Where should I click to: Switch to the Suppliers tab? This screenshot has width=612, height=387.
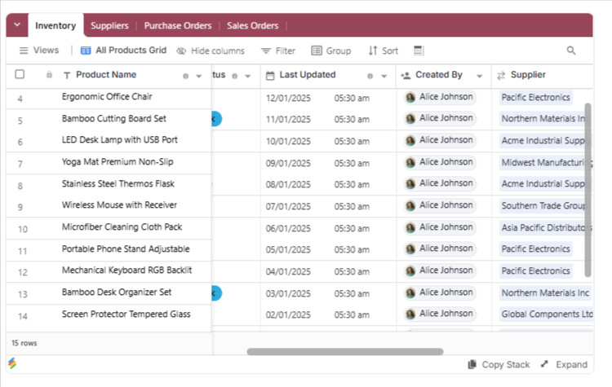tap(109, 26)
